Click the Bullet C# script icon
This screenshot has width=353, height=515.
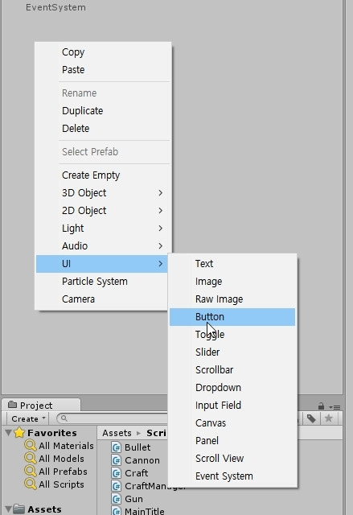click(x=116, y=447)
